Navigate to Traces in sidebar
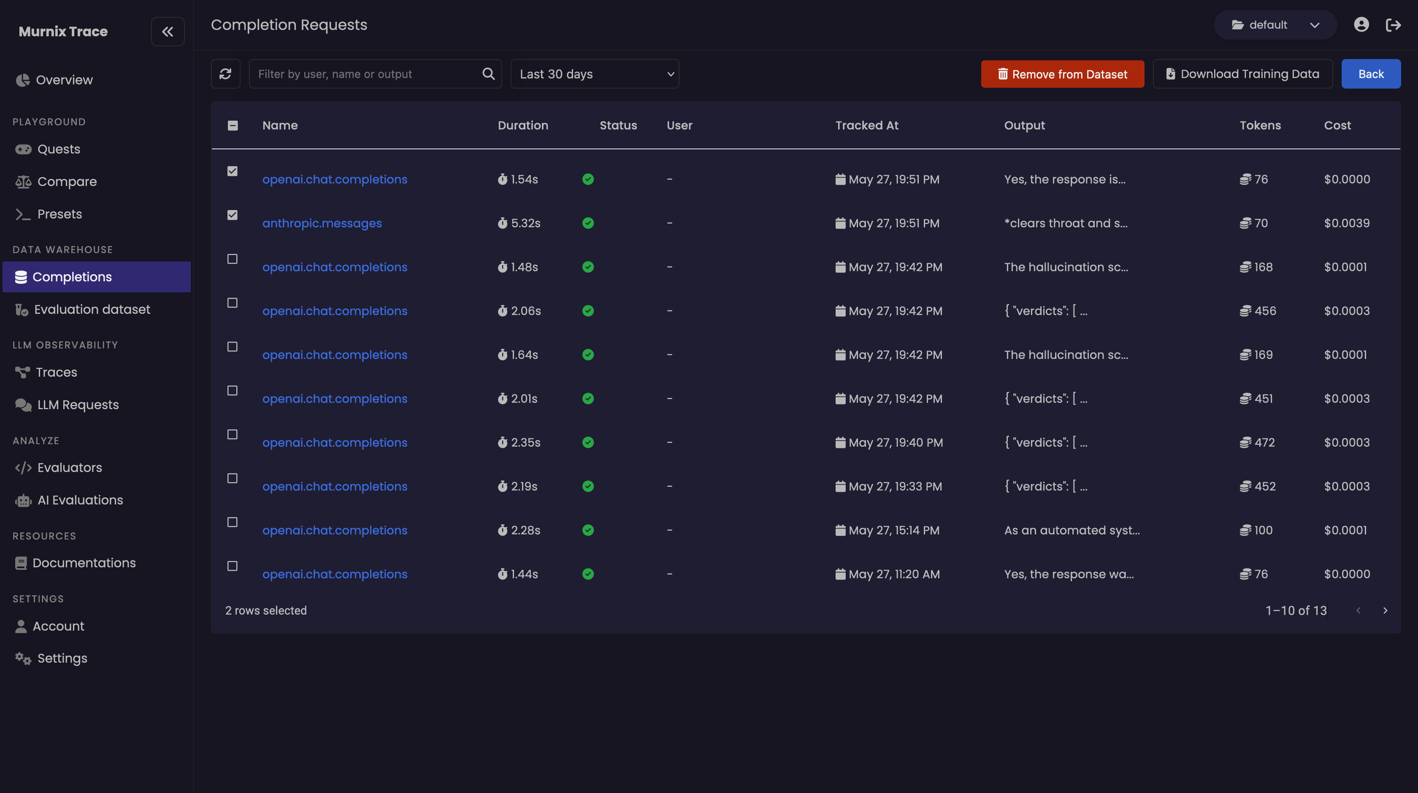Viewport: 1418px width, 793px height. [x=56, y=372]
